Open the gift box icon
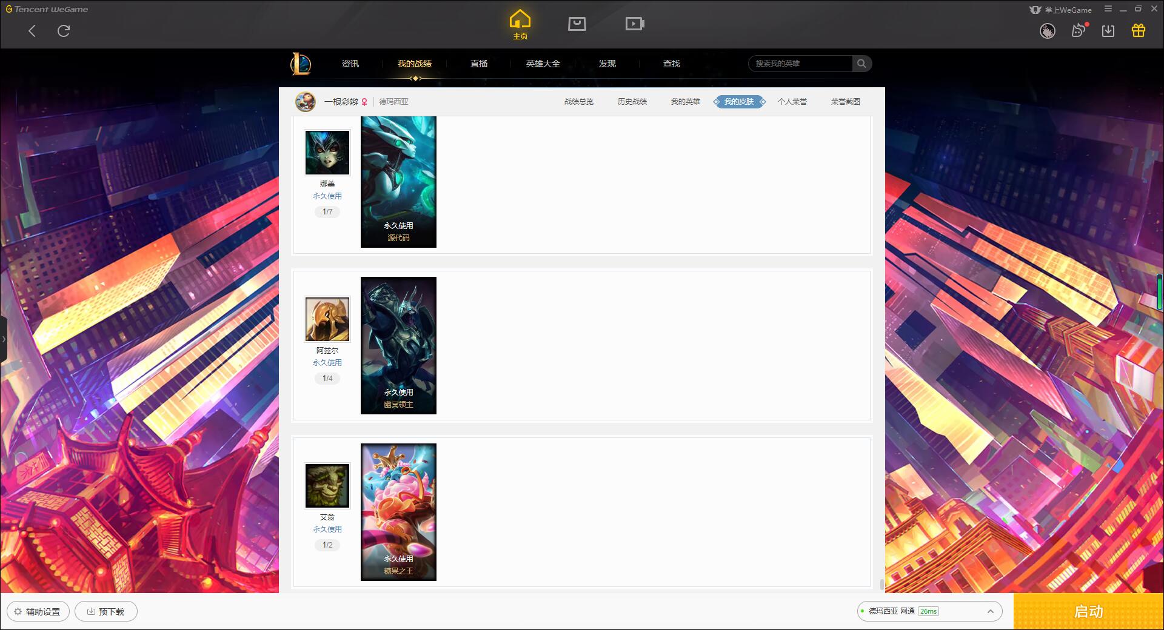Image resolution: width=1164 pixels, height=630 pixels. (x=1139, y=30)
